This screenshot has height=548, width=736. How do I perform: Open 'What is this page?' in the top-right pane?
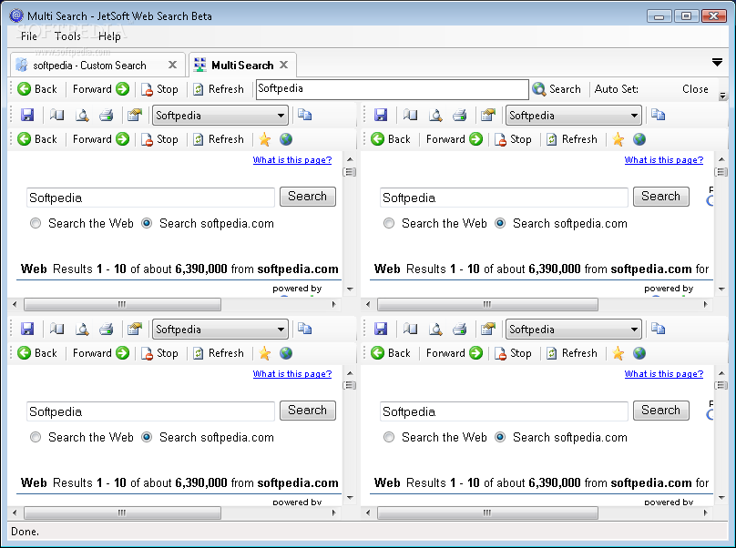tap(664, 160)
